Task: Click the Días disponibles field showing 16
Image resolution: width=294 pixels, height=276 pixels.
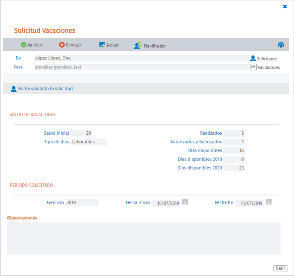Action: (x=234, y=151)
